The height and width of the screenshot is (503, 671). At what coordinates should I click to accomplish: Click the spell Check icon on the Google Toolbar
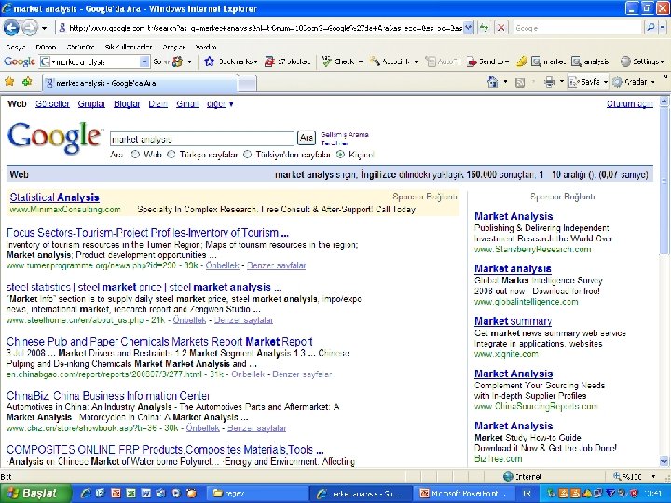click(x=327, y=61)
